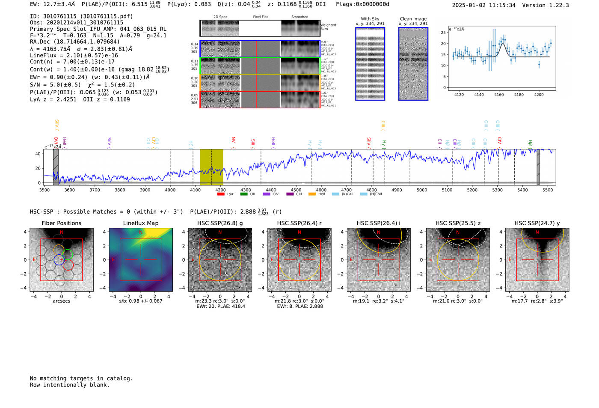Open the HSC SSP(25.5) z cutout

click(x=458, y=260)
